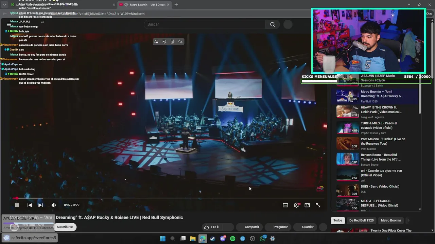Open Task View on taskbar
This screenshot has width=435, height=244.
183,239
